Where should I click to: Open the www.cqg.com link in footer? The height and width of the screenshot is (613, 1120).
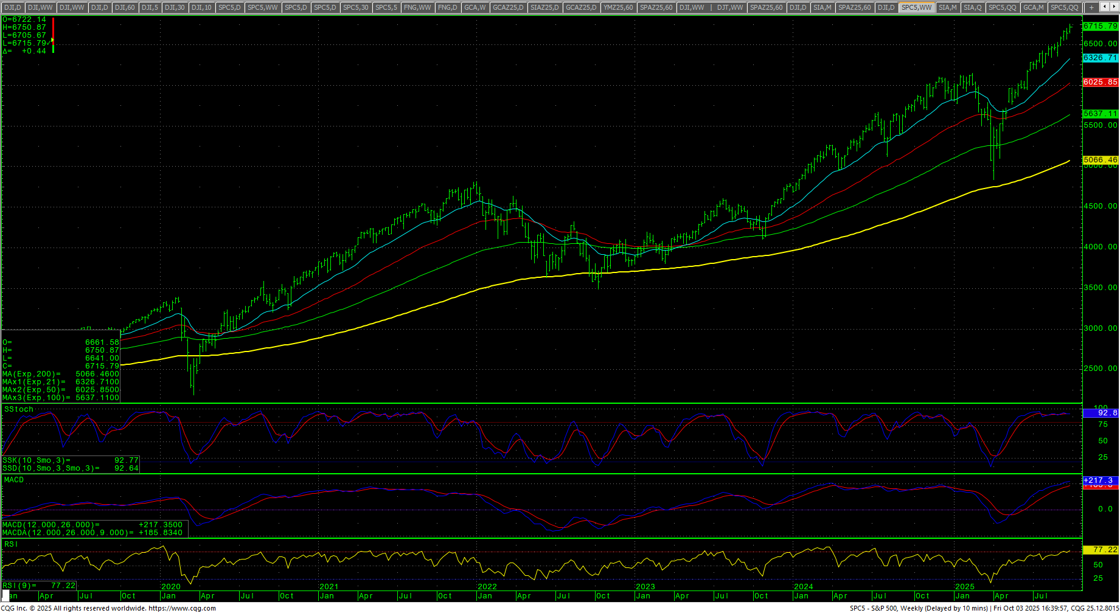click(182, 608)
